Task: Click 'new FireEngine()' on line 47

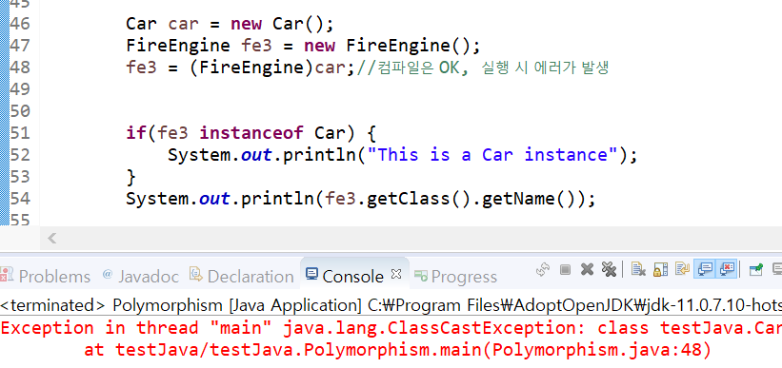Action: pyautogui.click(x=387, y=46)
